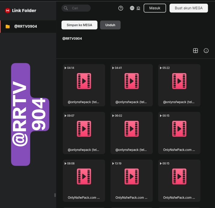The image size is (215, 208).
Task: Click Simpan ke MEGA button
Action: [79, 25]
